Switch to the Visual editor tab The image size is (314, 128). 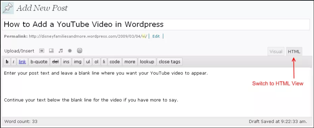(x=276, y=52)
